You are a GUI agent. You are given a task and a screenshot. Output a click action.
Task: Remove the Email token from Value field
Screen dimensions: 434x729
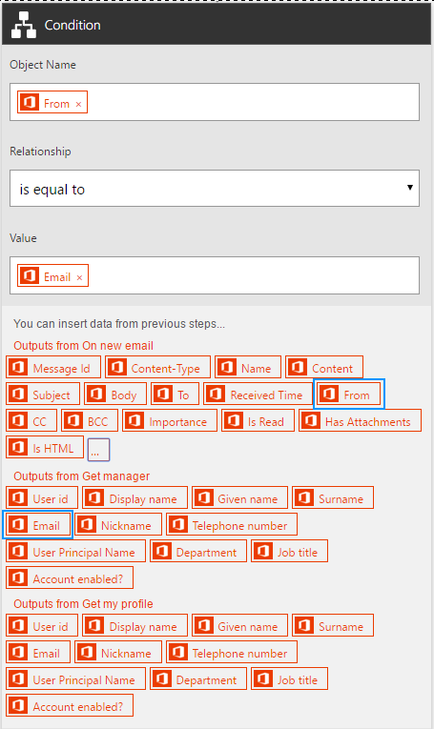(x=79, y=277)
